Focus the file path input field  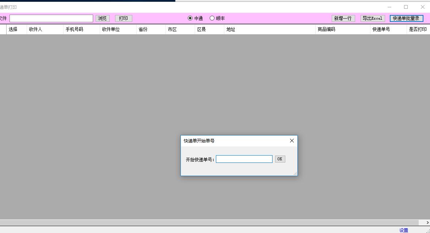pyautogui.click(x=51, y=18)
